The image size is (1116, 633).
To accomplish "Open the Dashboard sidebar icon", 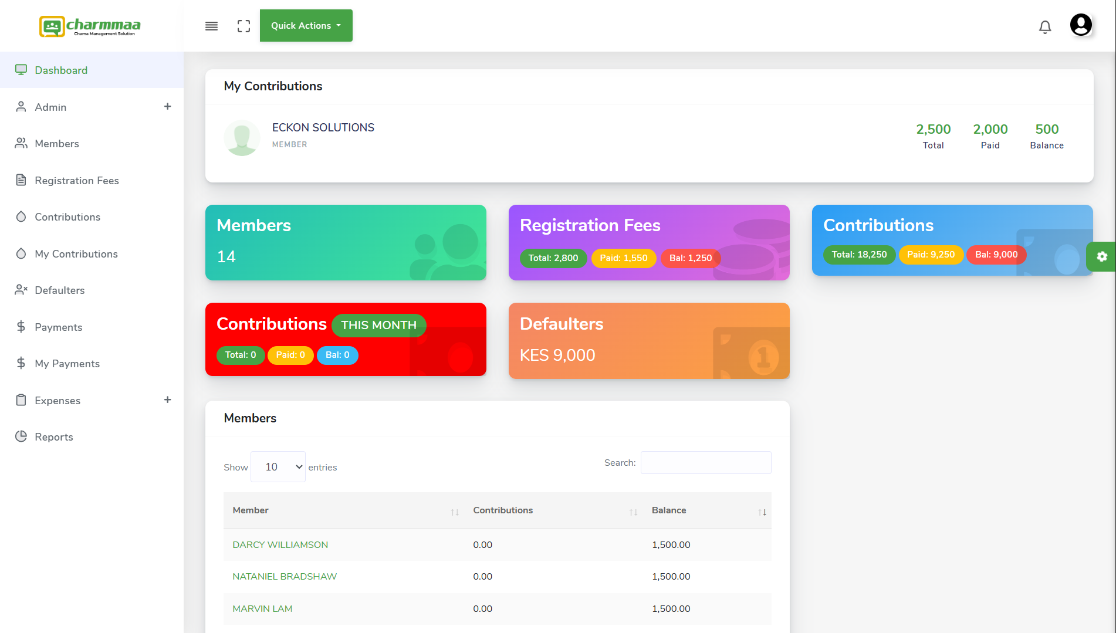I will point(22,69).
